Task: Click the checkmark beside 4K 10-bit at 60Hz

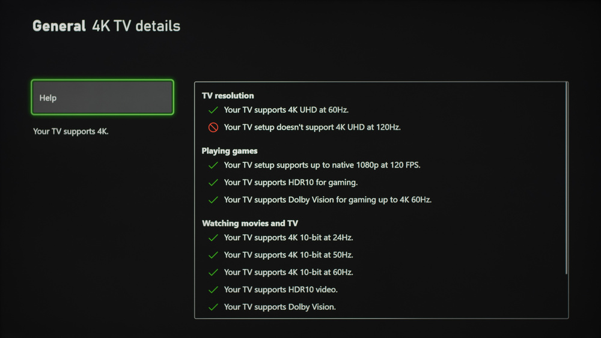Action: [x=213, y=273]
